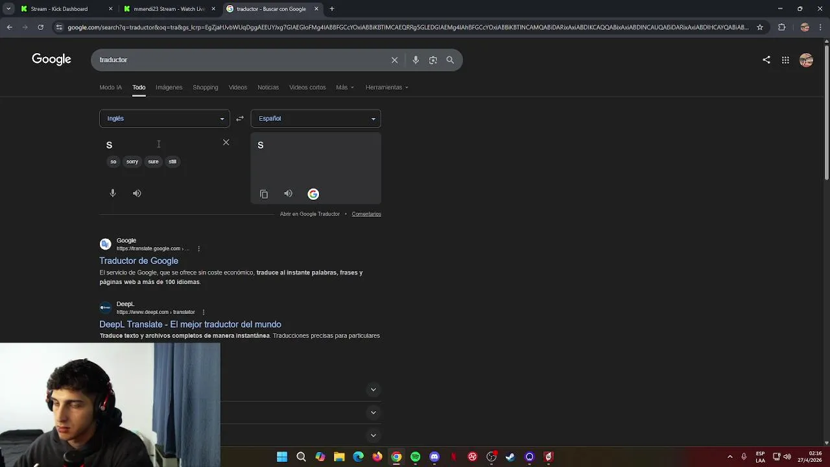Open the tab search dropdown in Chrome

click(x=8, y=9)
